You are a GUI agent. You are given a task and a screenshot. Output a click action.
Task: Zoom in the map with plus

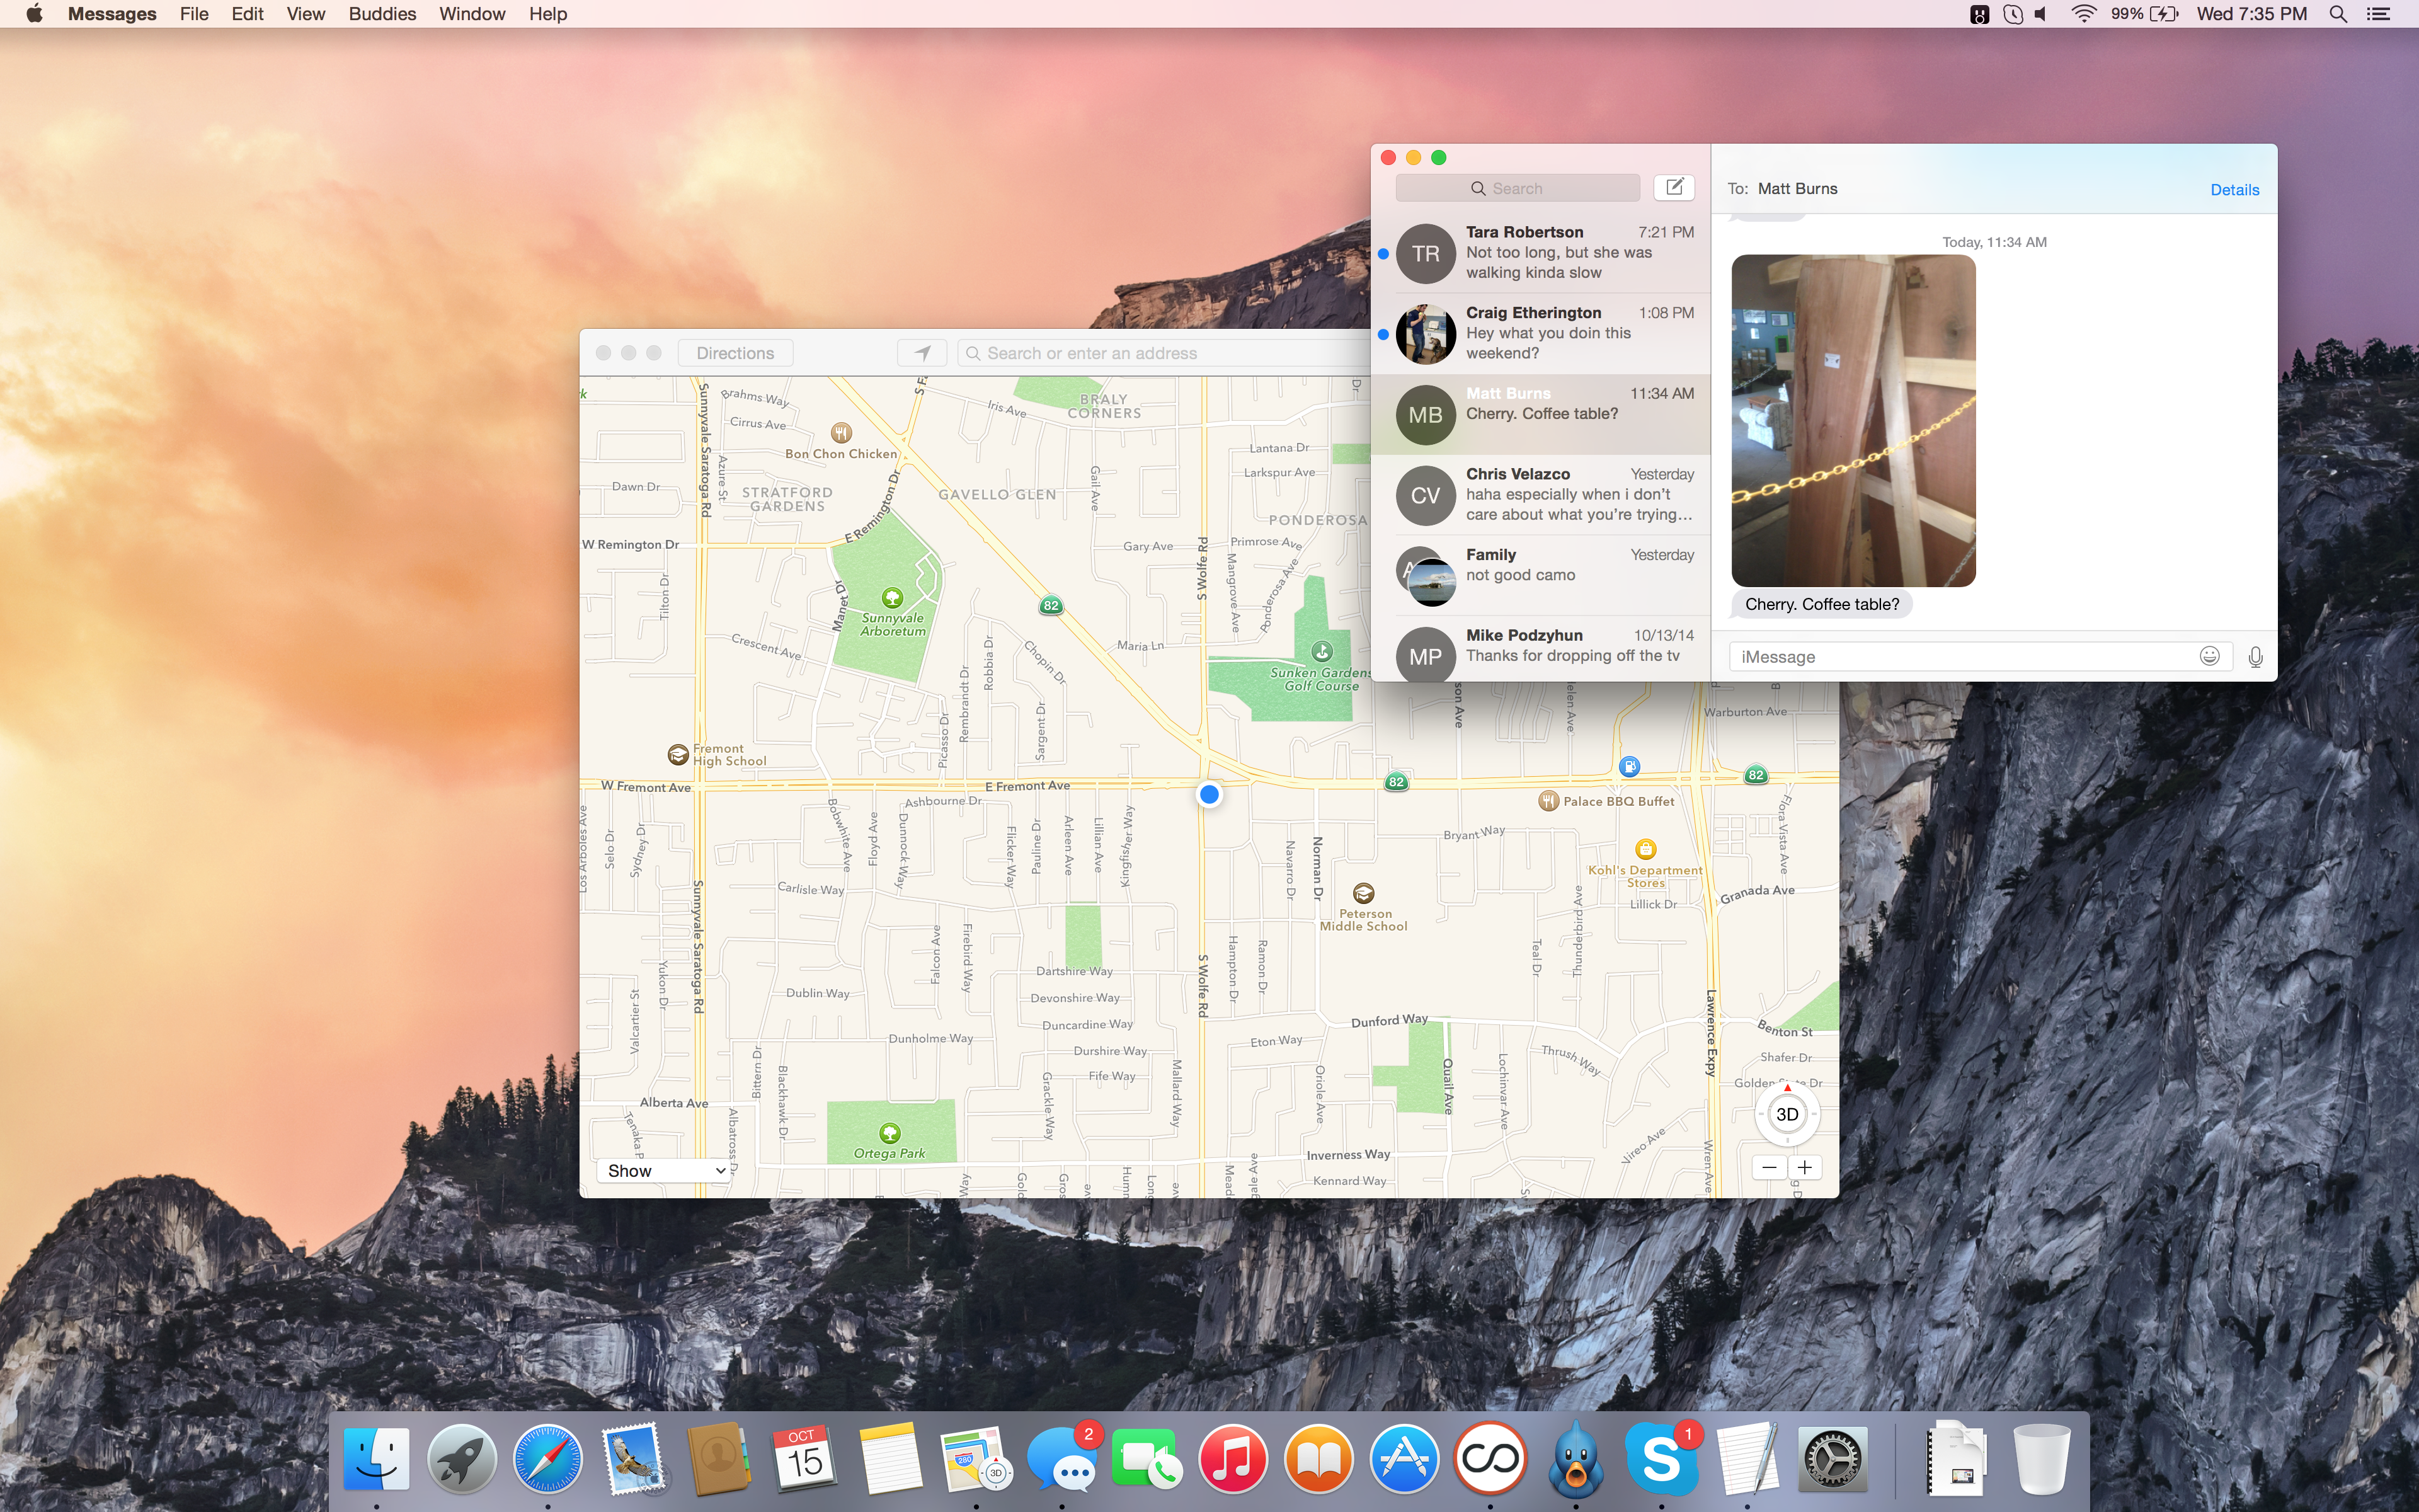1804,1167
